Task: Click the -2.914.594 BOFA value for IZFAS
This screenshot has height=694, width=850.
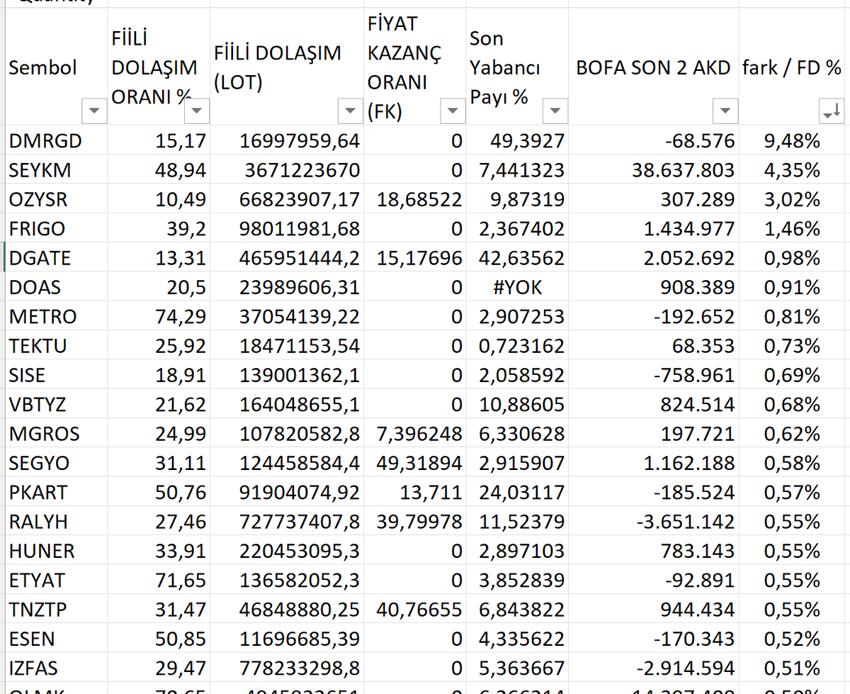Action: click(x=653, y=668)
